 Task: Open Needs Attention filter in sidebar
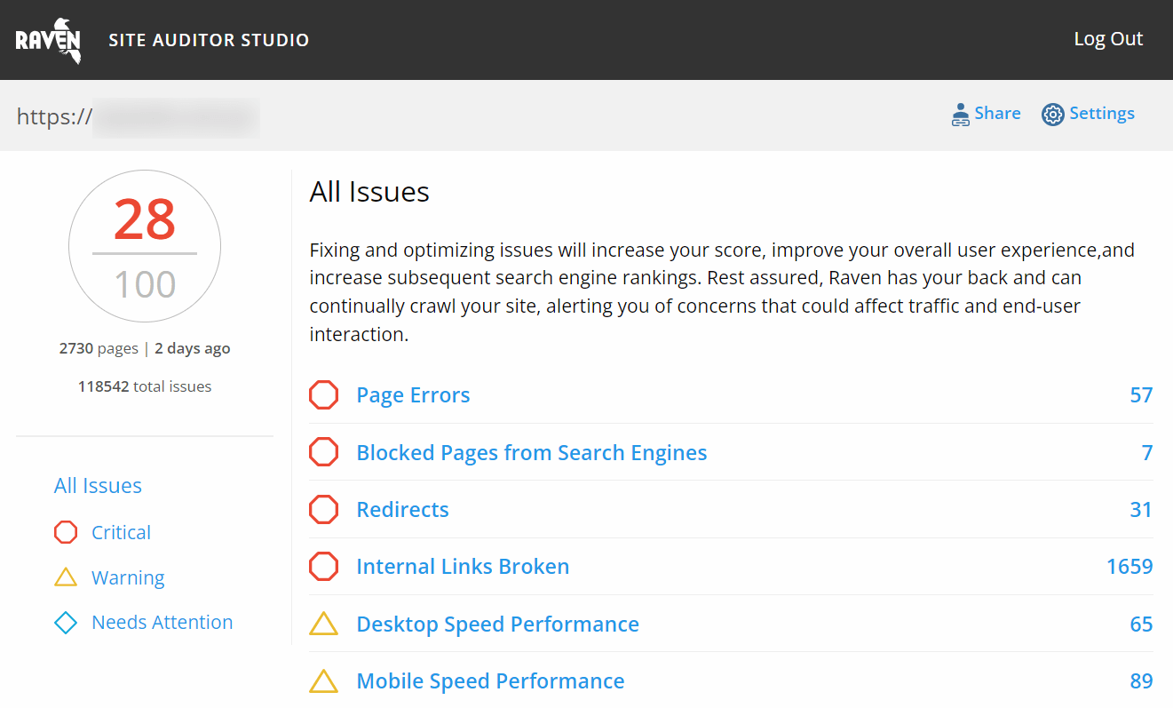[x=162, y=623]
